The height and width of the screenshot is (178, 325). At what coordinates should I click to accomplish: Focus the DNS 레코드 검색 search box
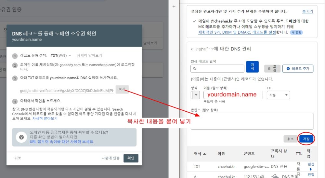[217, 69]
